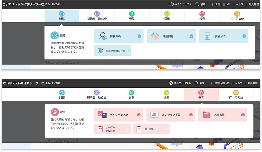Click 採用 yellow-green icon in 財務-menu screen

coord(167,14)
